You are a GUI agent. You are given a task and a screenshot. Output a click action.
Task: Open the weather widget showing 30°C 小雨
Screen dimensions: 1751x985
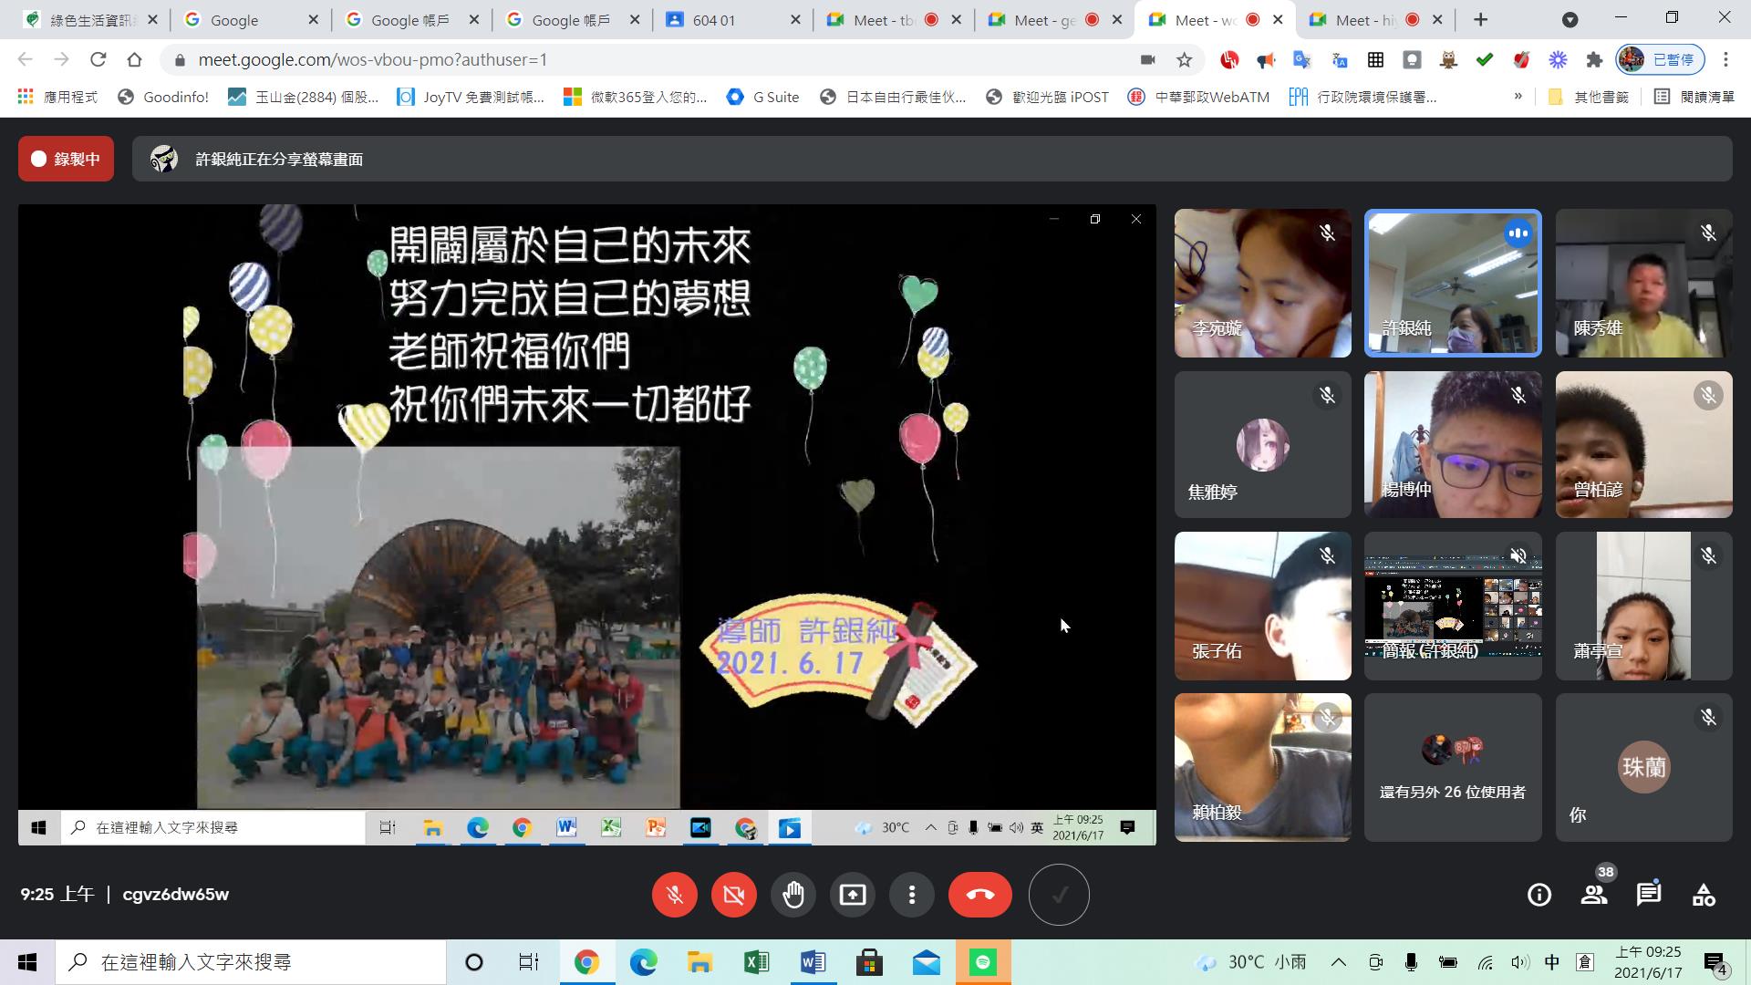pos(1251,962)
